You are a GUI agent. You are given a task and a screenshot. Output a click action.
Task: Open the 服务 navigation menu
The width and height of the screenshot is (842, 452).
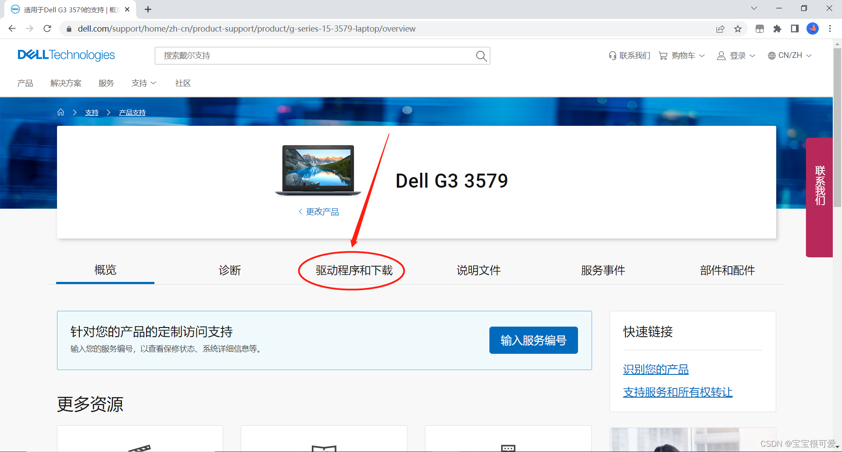coord(106,83)
